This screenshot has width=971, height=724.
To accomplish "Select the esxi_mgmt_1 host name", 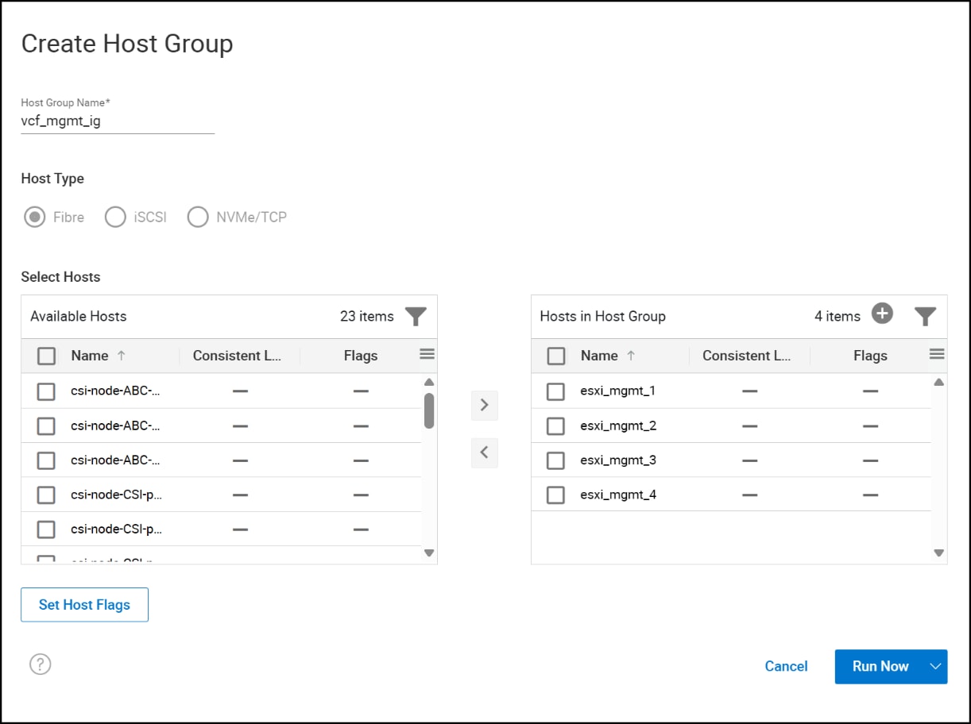I will click(618, 391).
